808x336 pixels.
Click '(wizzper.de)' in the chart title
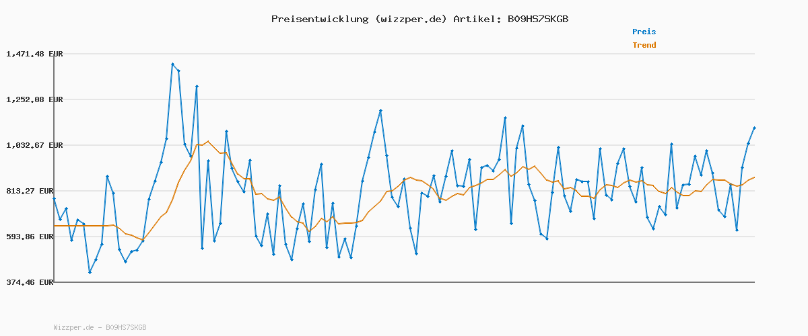click(410, 19)
